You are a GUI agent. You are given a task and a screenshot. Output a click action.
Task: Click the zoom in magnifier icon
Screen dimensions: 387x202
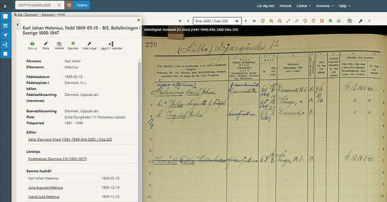click(271, 21)
